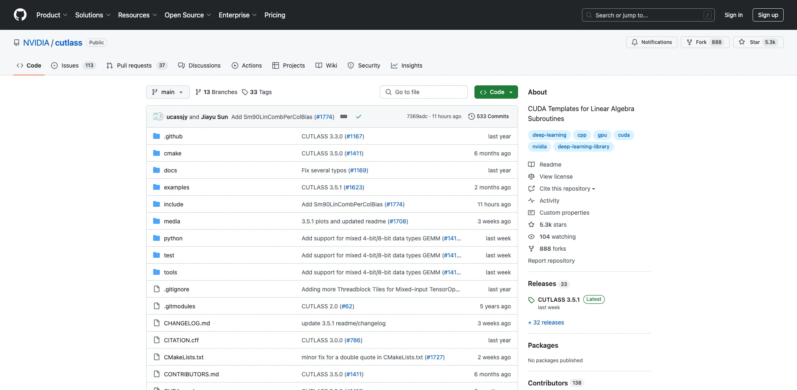Viewport: 797px width, 390px height.
Task: Focus the Search or jump to field
Action: click(x=648, y=15)
